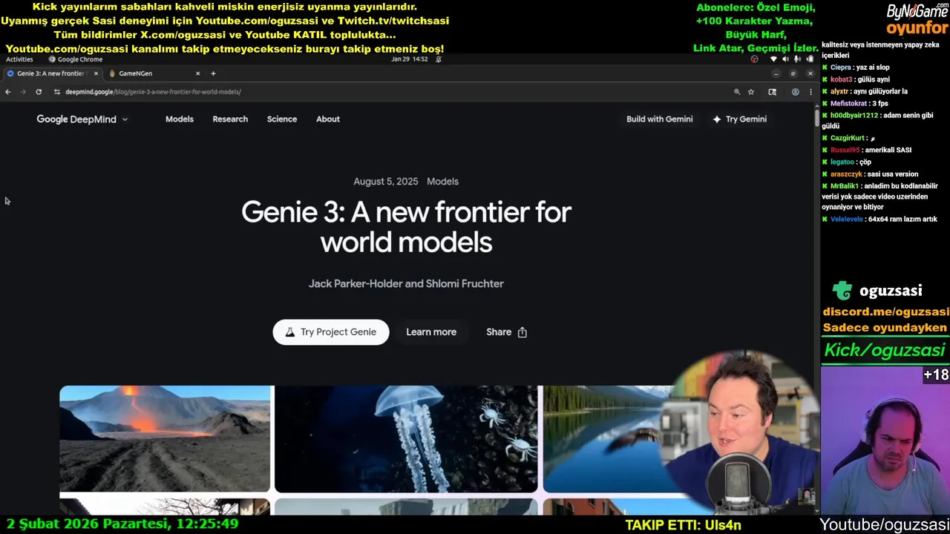Screen dimensions: 950x534
Task: Open the Chrome extensions icon
Action: click(x=772, y=92)
